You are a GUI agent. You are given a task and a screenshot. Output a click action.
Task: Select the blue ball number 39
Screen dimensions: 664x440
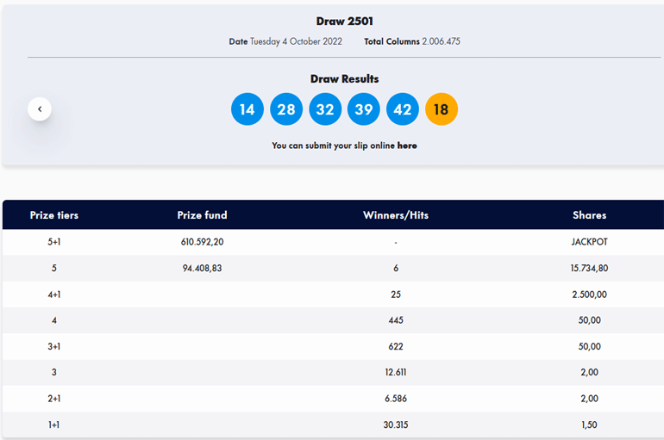364,109
